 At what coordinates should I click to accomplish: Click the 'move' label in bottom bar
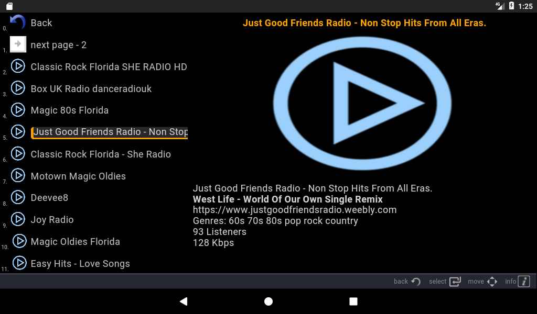(x=476, y=281)
